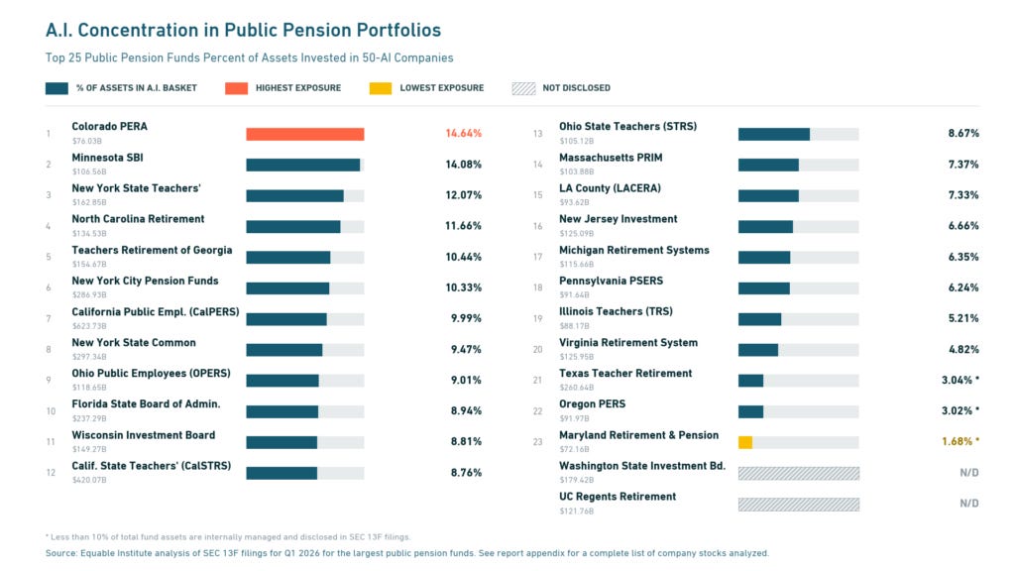Screen dimensions: 1015x571
Task: Click the hatched Not Disclosed swatch
Action: pyautogui.click(x=523, y=88)
